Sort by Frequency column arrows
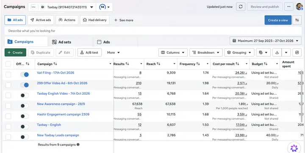Screen dimensions: 305x153 198,64
